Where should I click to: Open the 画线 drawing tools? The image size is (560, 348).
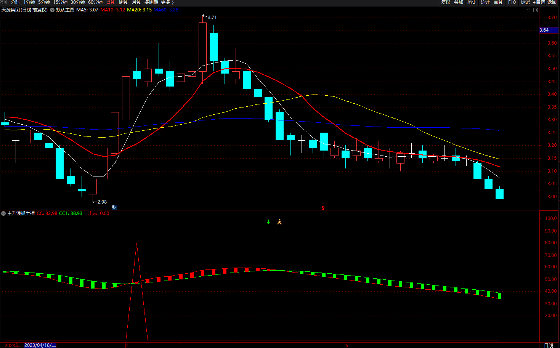click(498, 2)
